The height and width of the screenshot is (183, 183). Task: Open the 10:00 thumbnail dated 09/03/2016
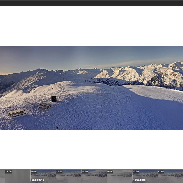(x=43, y=176)
